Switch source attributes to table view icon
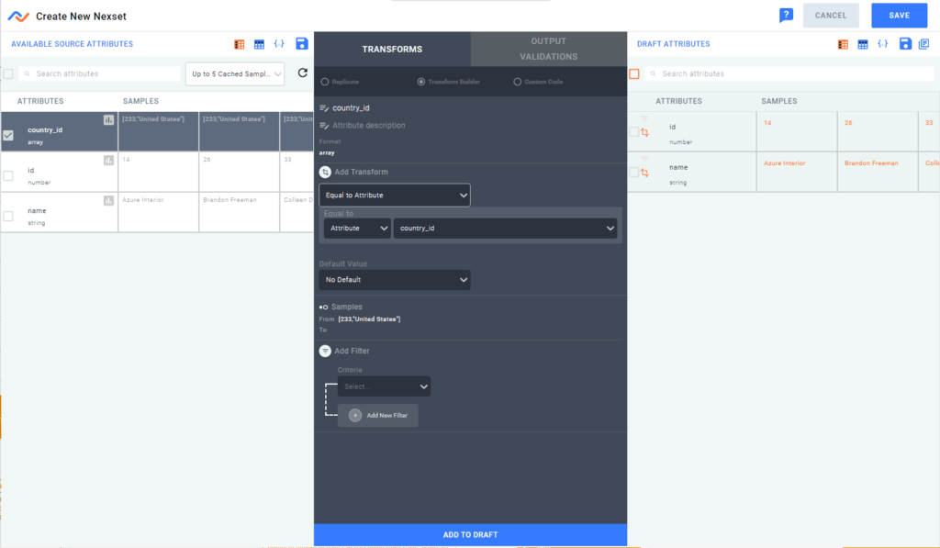Screen dimensions: 940x548 (x=259, y=44)
